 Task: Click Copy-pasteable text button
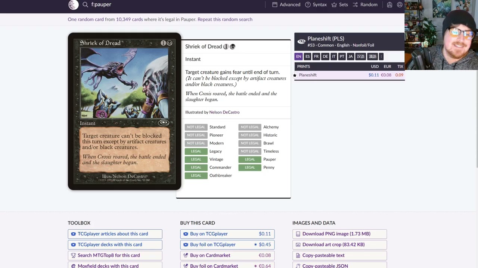pos(340,255)
